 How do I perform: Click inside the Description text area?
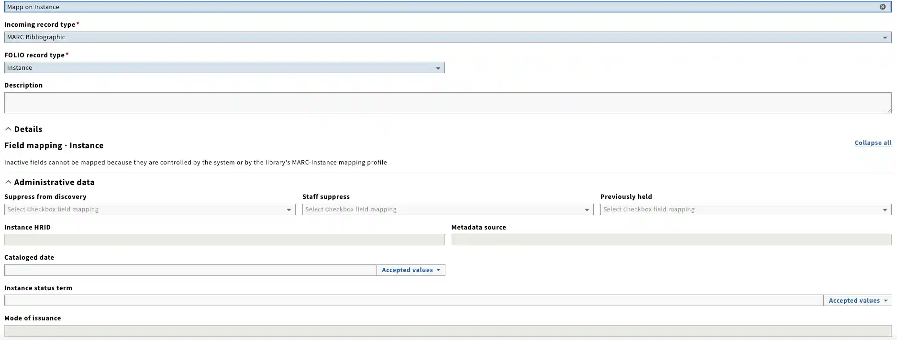click(448, 103)
